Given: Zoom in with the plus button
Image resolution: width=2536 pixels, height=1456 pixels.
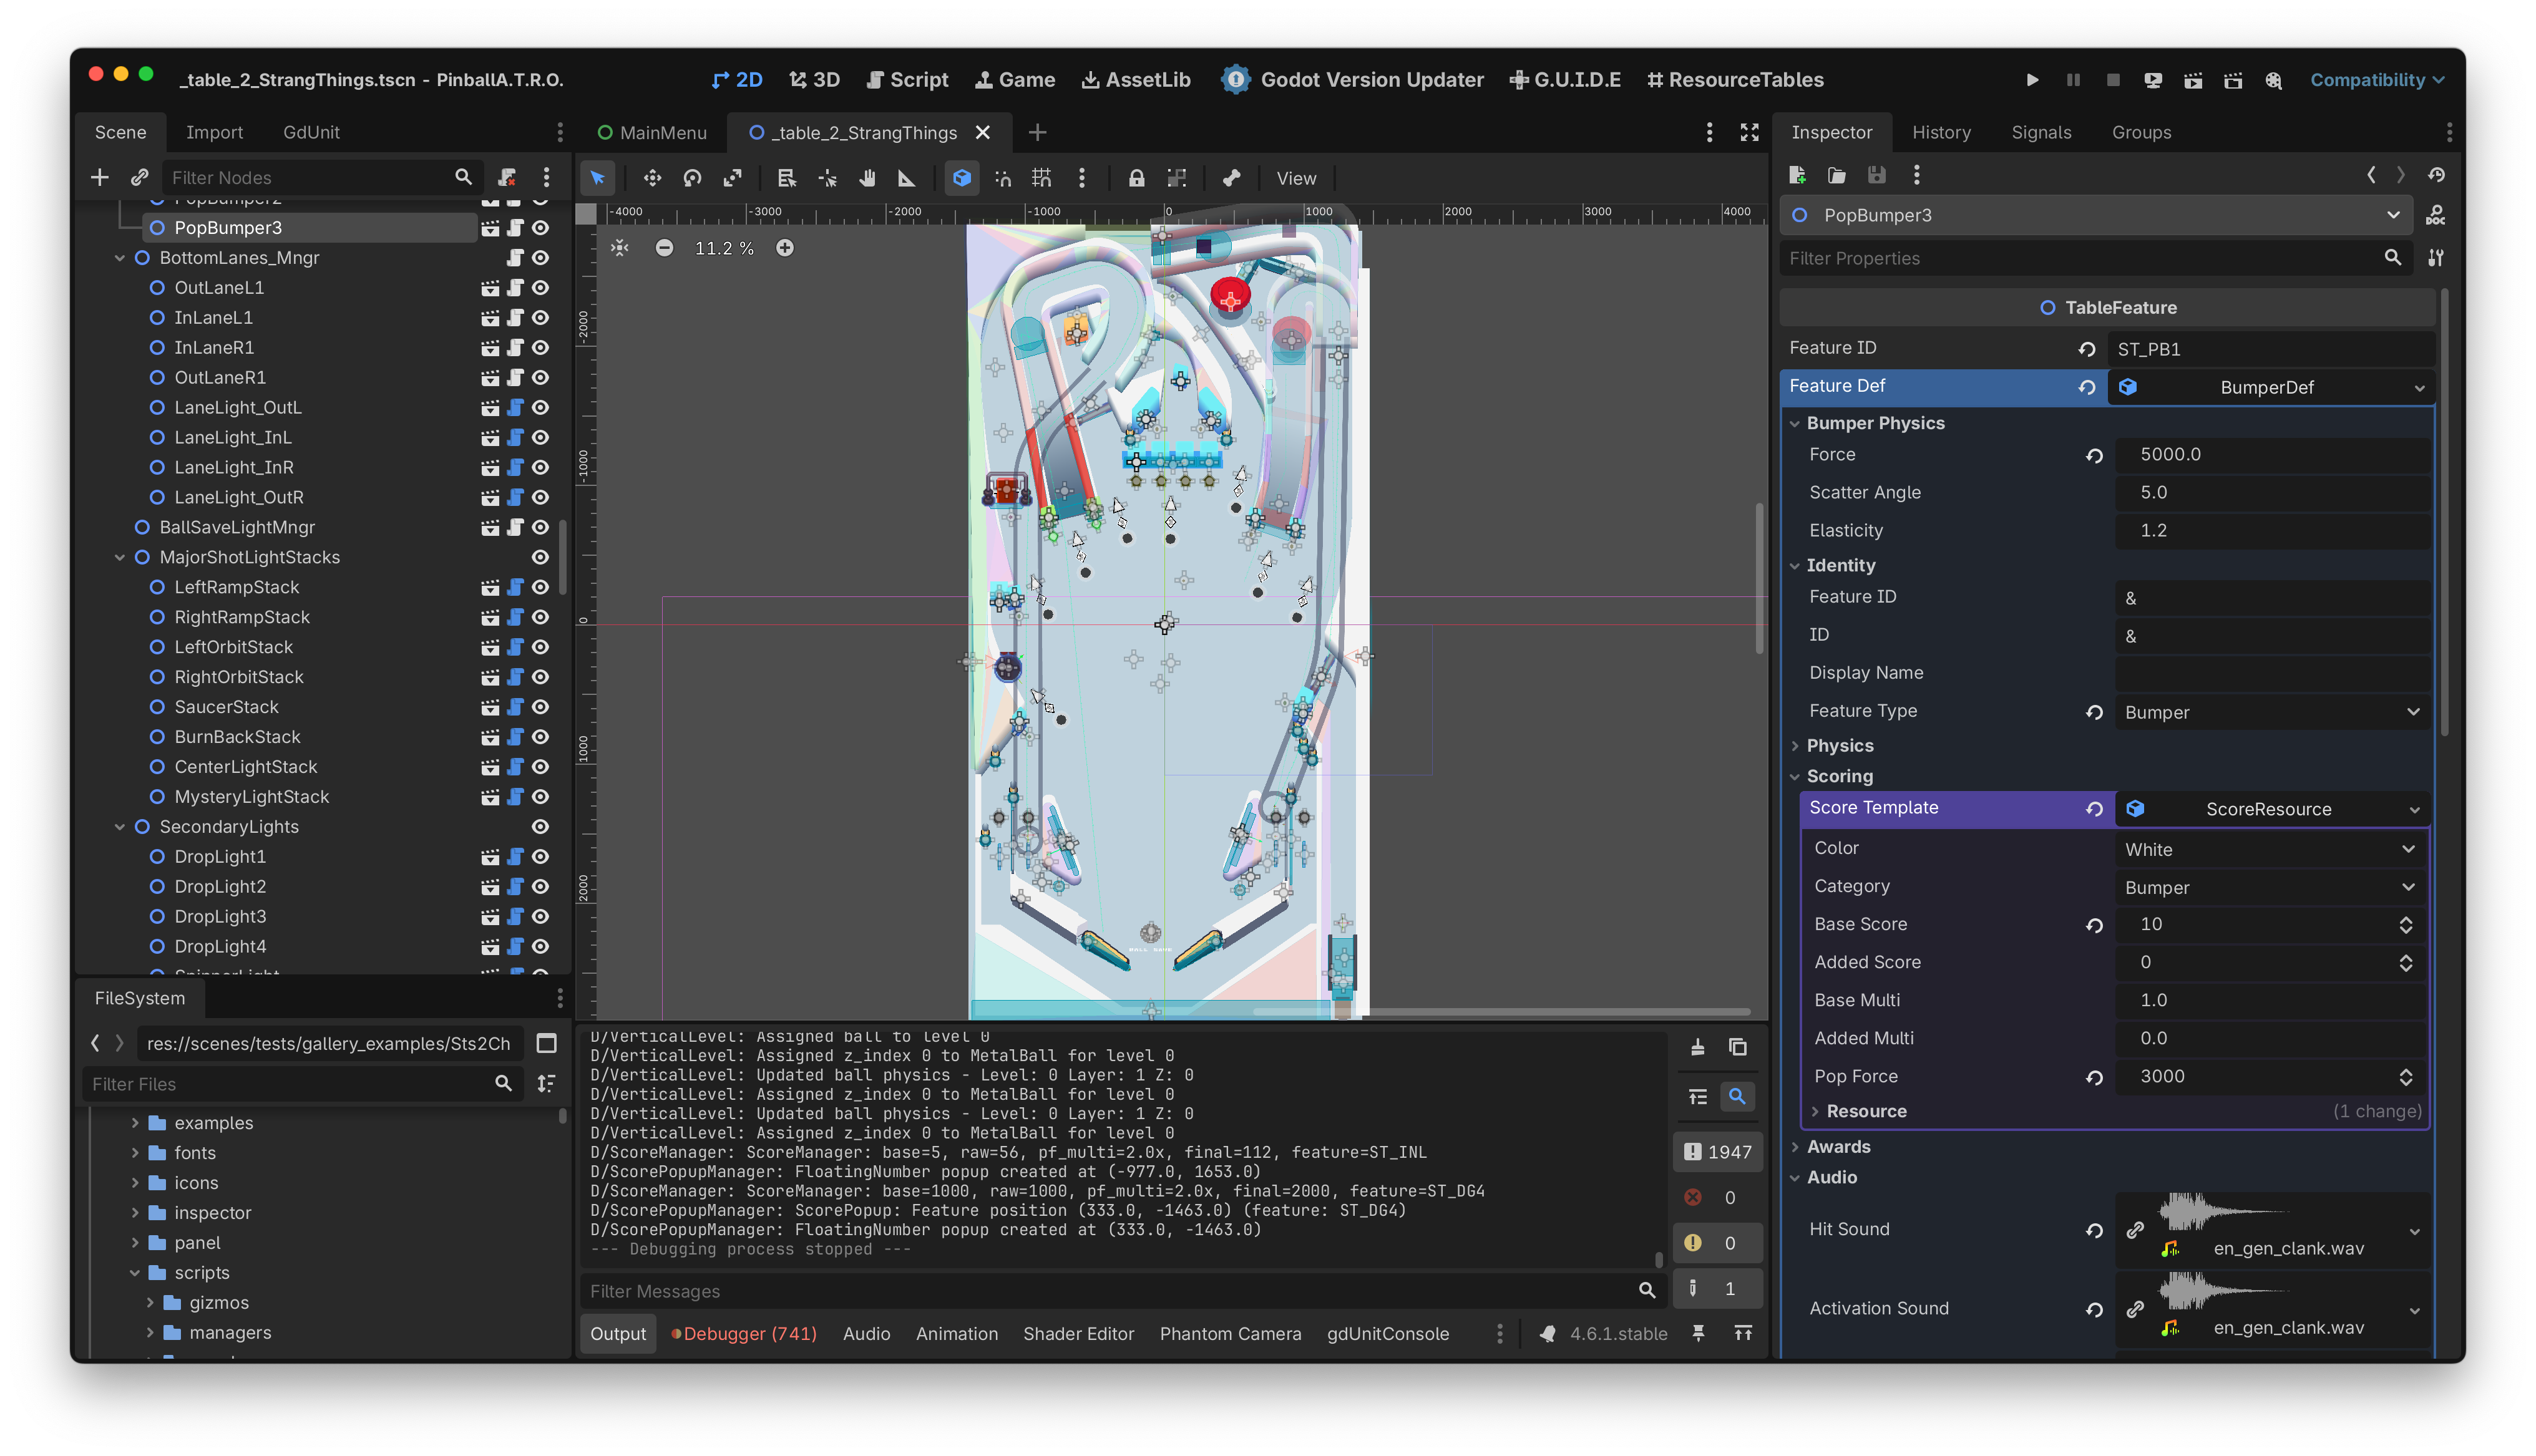Looking at the screenshot, I should (x=785, y=248).
